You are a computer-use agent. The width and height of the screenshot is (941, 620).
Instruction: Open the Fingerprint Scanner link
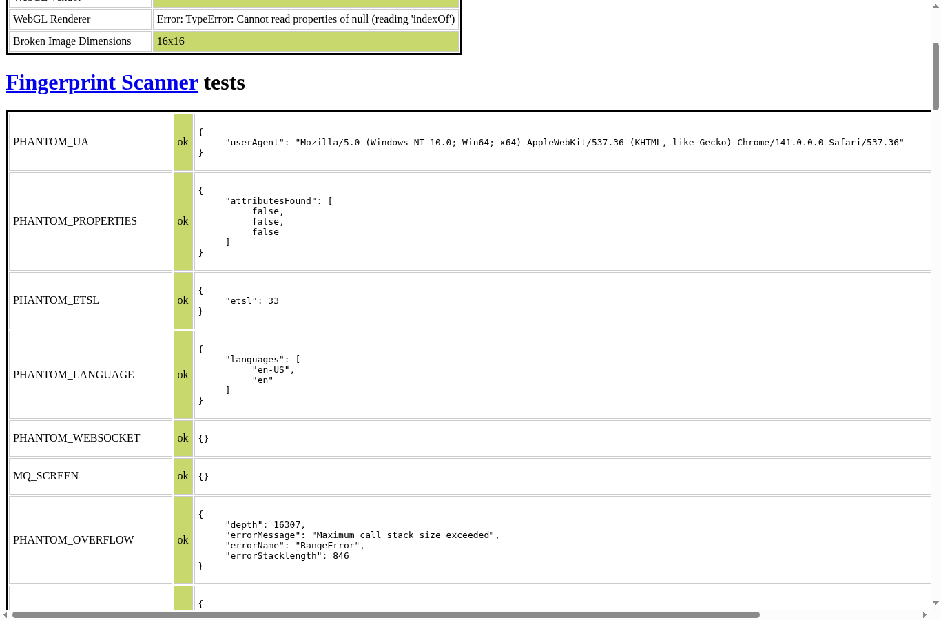coord(102,83)
